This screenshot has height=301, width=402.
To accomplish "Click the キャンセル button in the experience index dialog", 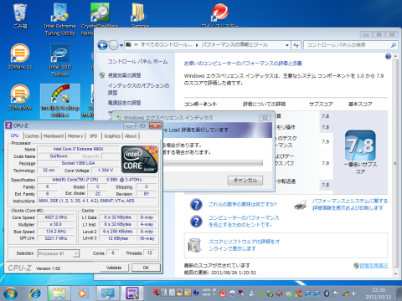I will (245, 181).
